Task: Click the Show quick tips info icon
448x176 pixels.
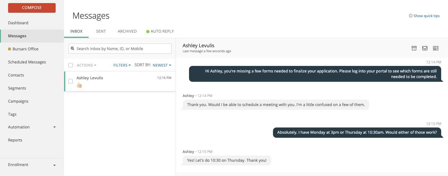Action: 411,16
